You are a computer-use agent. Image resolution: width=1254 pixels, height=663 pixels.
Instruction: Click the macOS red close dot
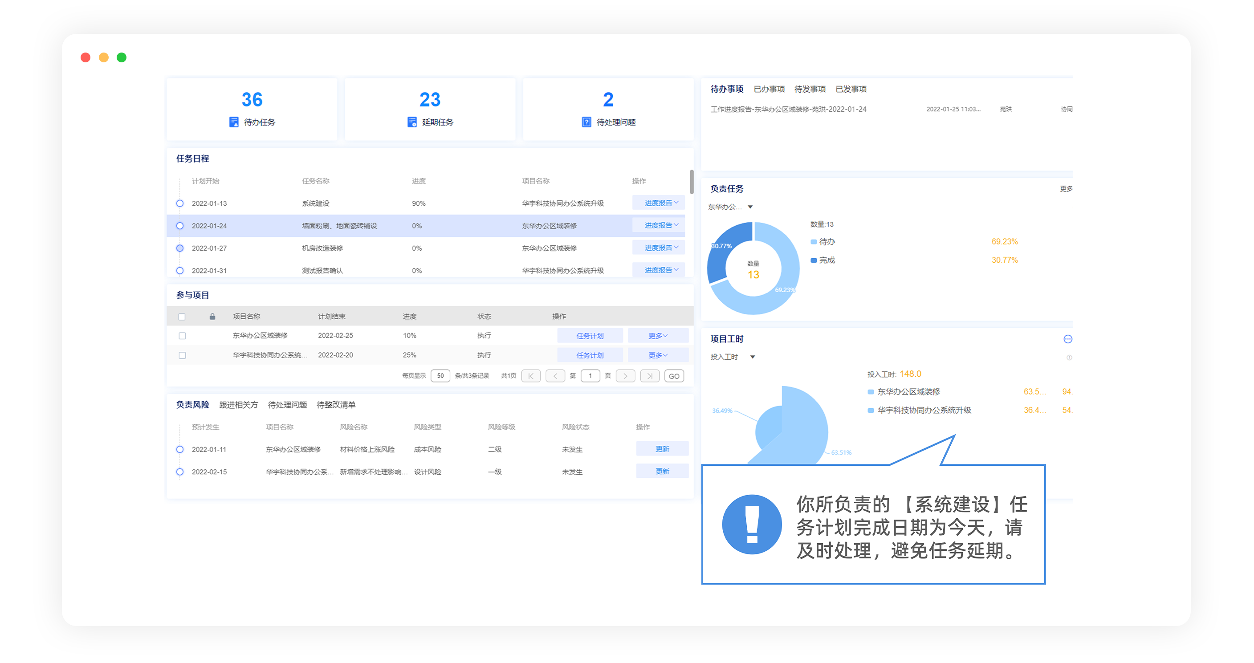(85, 57)
